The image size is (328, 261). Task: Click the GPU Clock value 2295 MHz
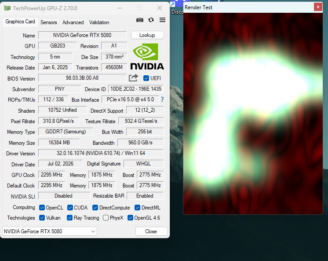pyautogui.click(x=51, y=175)
